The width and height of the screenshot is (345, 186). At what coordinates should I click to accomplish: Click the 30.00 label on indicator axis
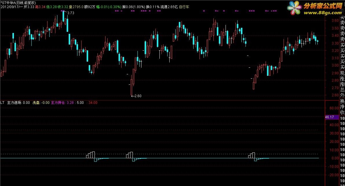334,133
